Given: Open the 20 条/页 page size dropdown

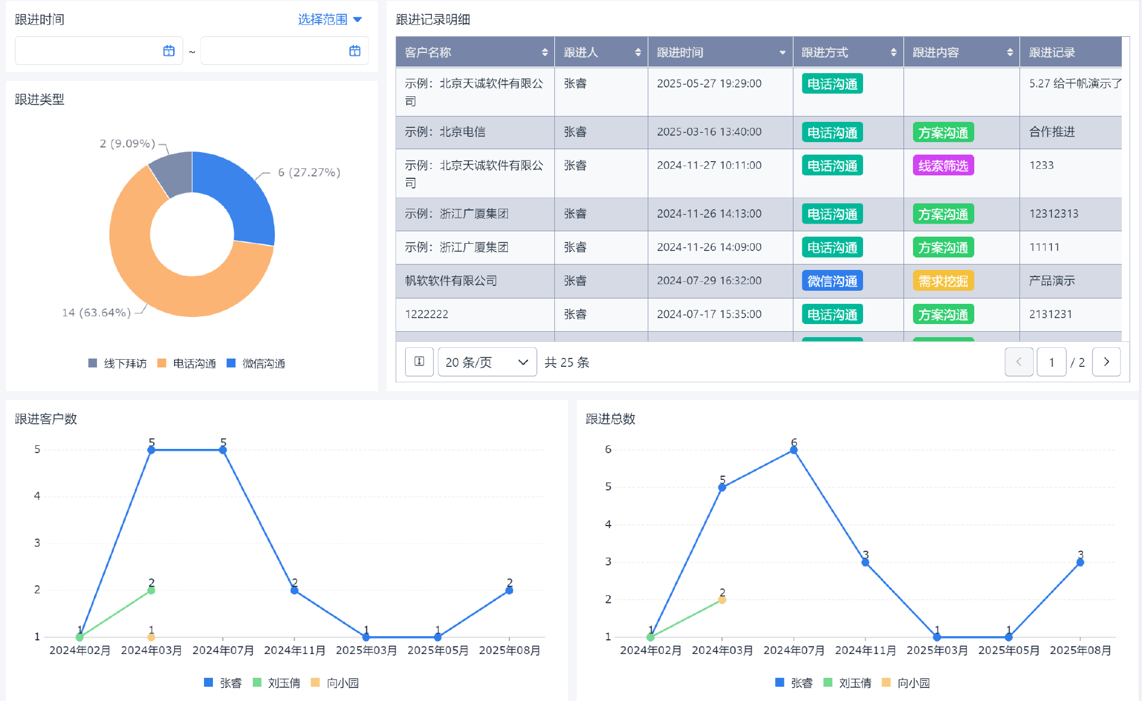Looking at the screenshot, I should (487, 362).
